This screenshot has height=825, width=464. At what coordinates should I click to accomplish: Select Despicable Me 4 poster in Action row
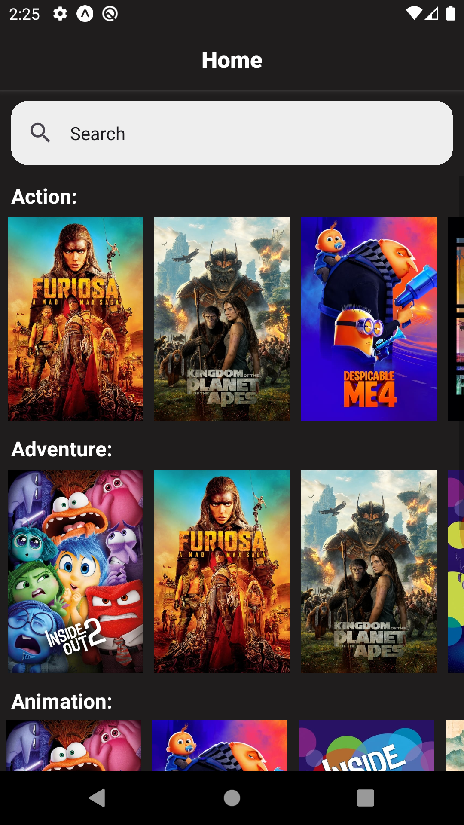(x=369, y=319)
